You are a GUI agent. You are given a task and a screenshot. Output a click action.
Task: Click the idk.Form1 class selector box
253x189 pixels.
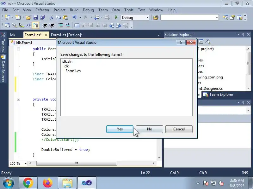[x=33, y=43]
